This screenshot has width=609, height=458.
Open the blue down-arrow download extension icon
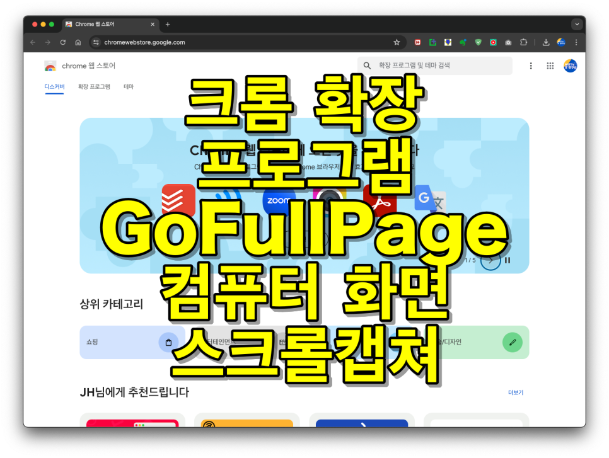pyautogui.click(x=448, y=42)
